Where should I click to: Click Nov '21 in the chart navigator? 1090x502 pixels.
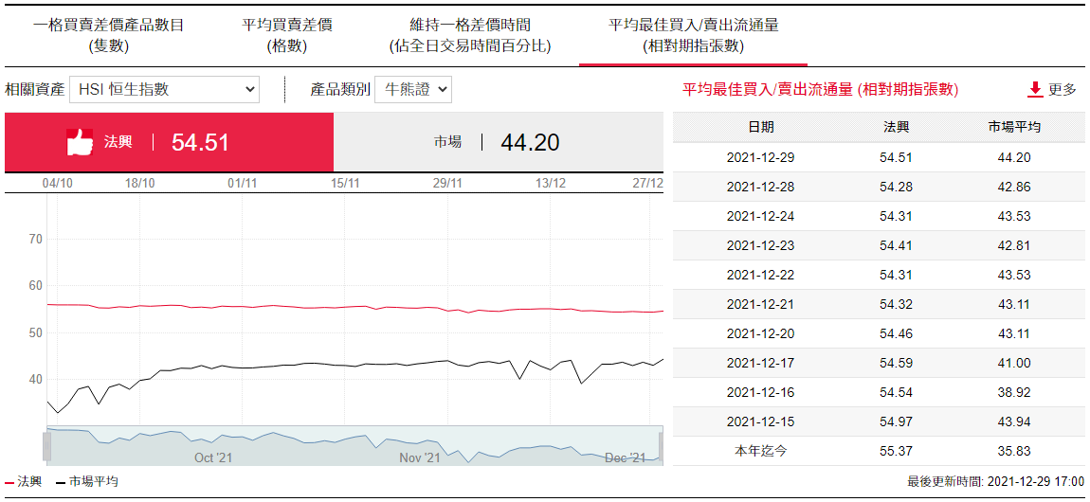pyautogui.click(x=419, y=457)
